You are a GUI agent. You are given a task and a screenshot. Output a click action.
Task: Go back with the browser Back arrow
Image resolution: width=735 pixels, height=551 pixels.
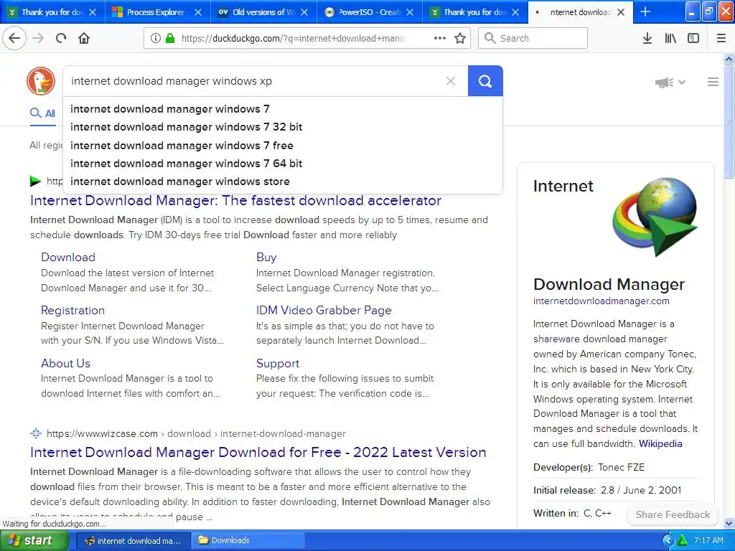(14, 38)
